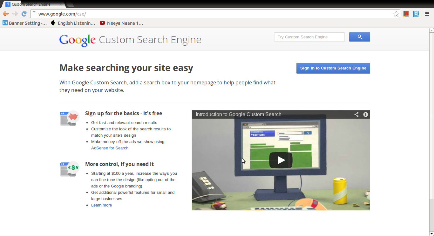Click the browser forward arrow
This screenshot has height=236, width=434.
pyautogui.click(x=15, y=14)
